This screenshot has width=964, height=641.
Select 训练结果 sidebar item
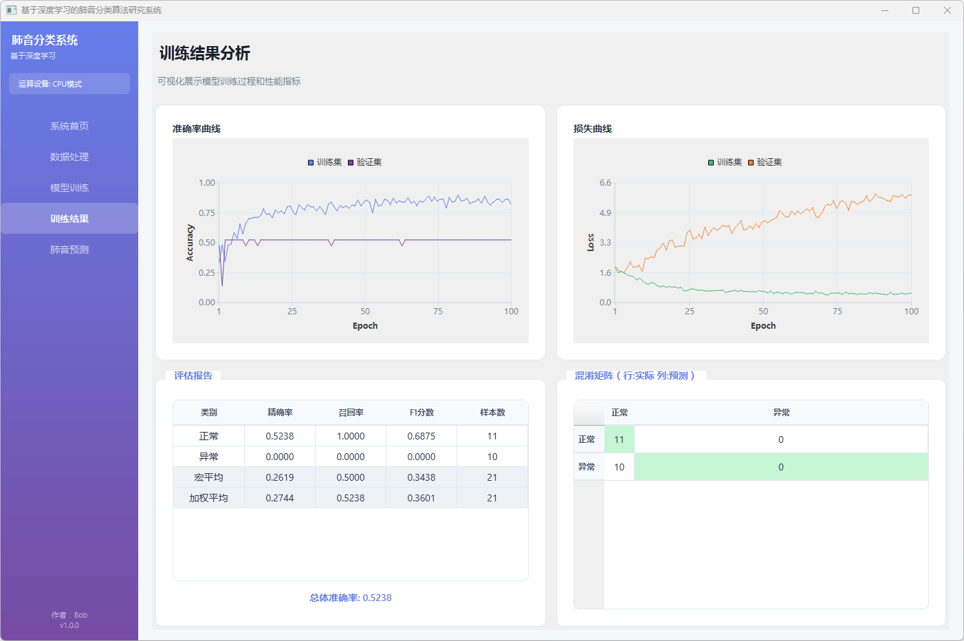click(69, 219)
